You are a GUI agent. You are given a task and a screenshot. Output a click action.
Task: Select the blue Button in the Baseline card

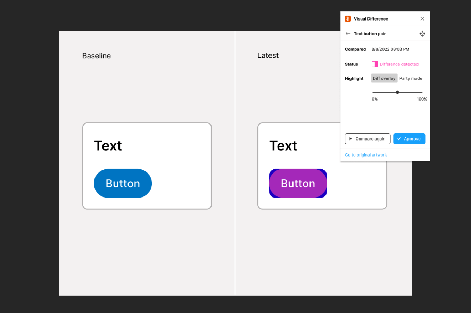123,183
